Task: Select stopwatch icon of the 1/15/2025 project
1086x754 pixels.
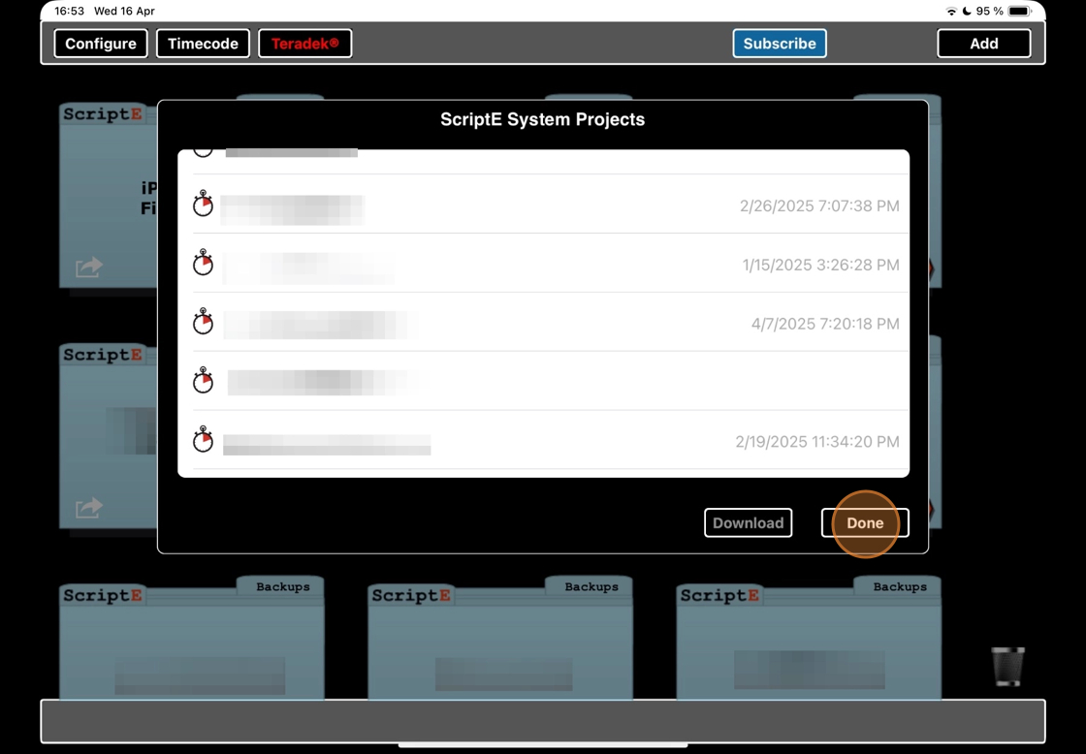Action: pyautogui.click(x=203, y=263)
